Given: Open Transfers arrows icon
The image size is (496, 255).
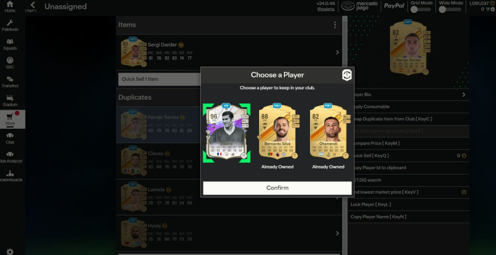Looking at the screenshot, I should coord(10,79).
